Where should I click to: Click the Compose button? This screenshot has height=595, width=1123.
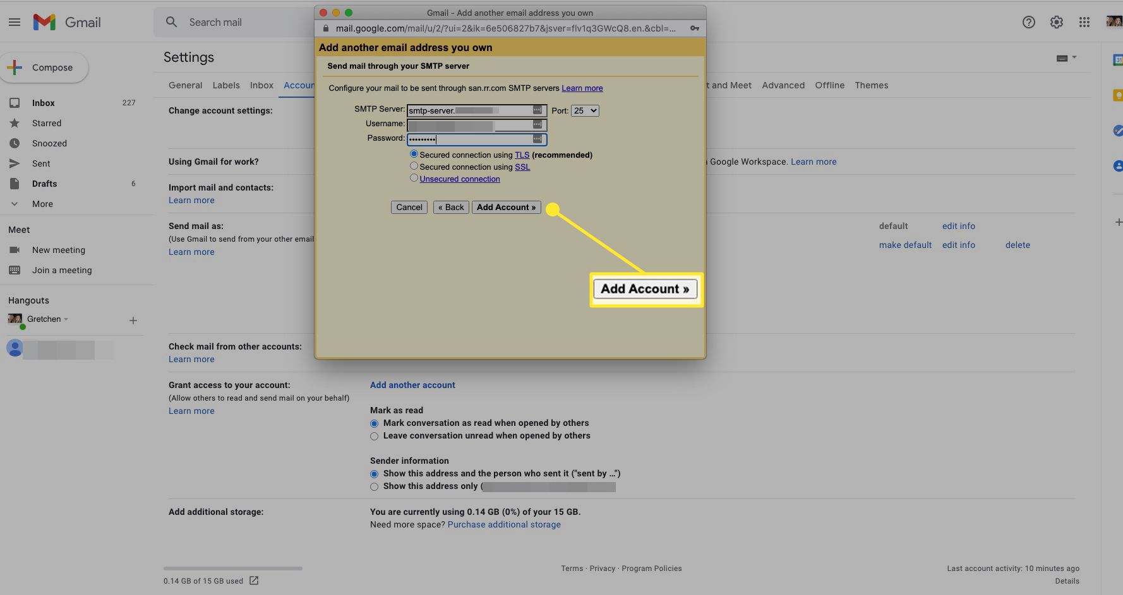44,68
